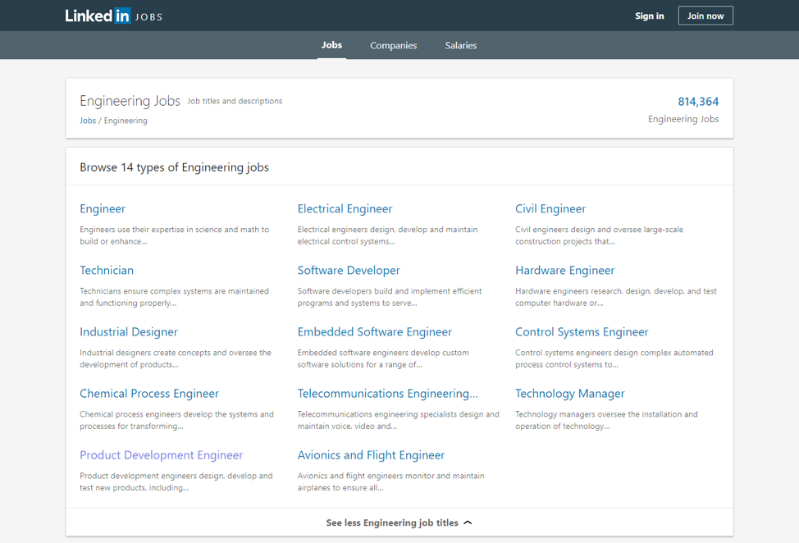Click 'Engineers use their expertise' description
Viewport: 799px width, 543px height.
[174, 235]
